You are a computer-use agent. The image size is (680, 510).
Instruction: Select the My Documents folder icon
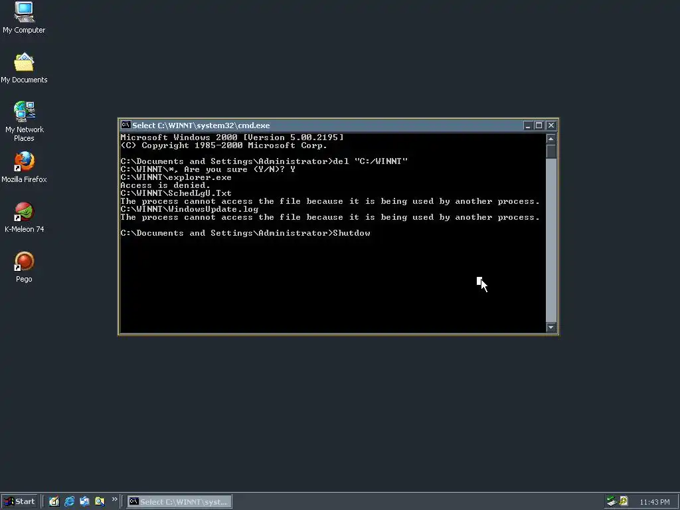24,68
